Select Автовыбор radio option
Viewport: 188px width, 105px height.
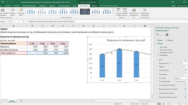click(x=159, y=55)
